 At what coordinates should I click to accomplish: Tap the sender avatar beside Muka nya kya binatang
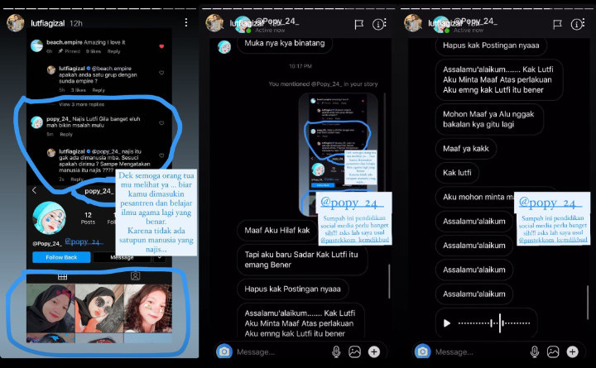[x=224, y=47]
